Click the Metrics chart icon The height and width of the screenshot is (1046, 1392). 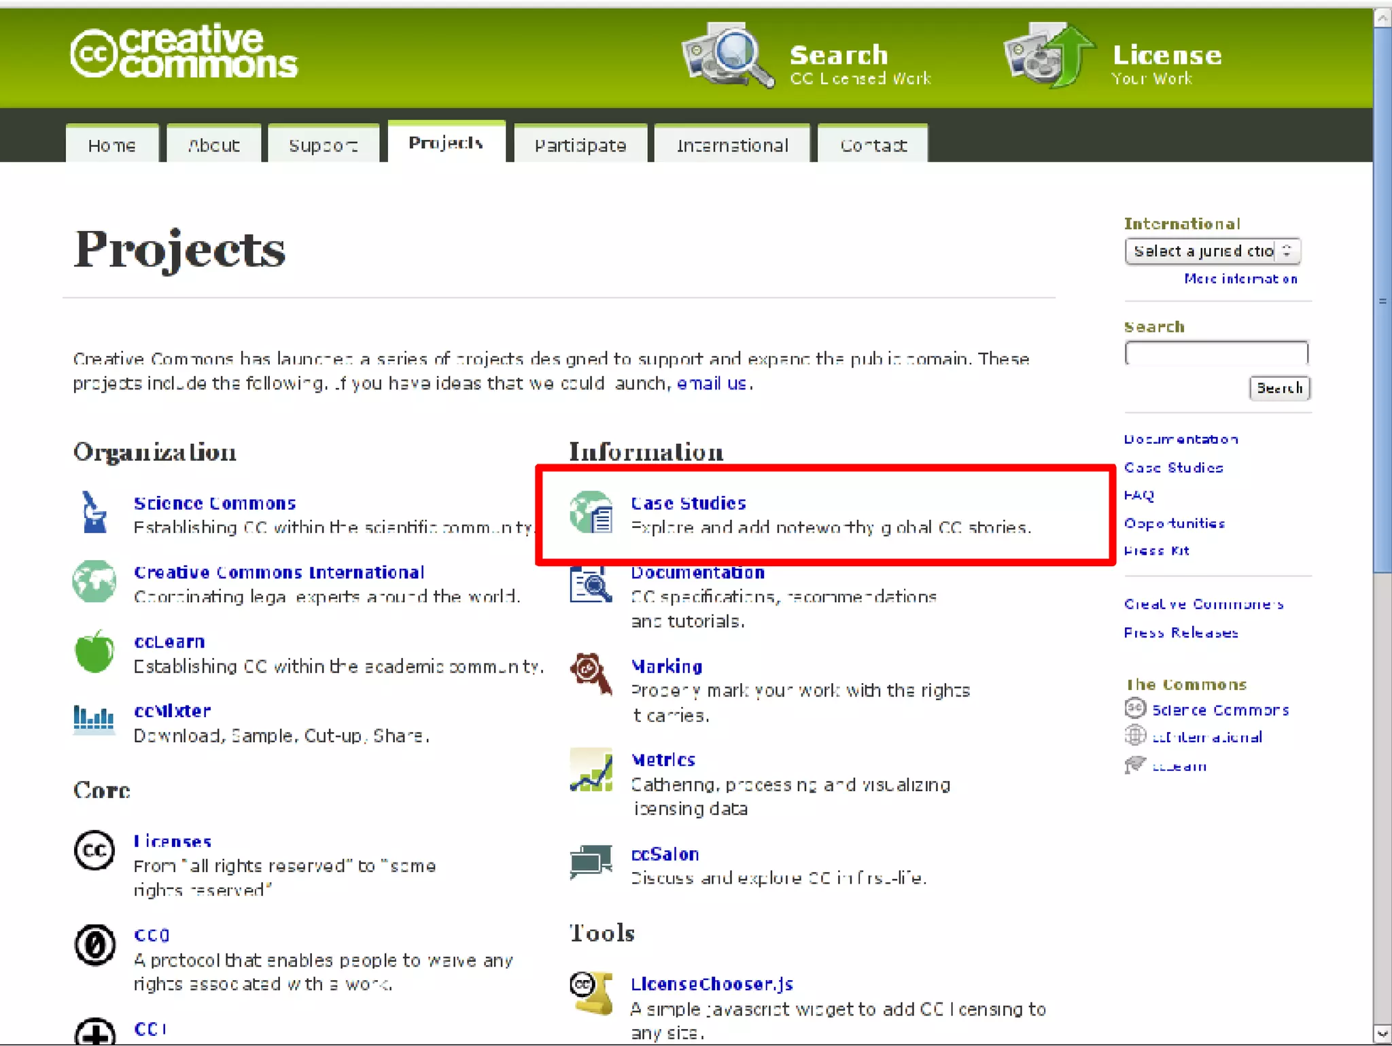(590, 769)
